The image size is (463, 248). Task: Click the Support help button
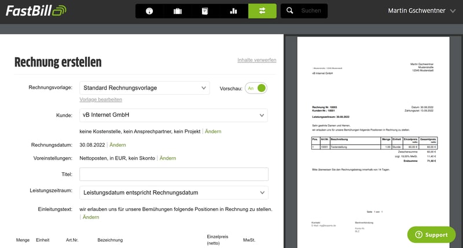pos(431,235)
